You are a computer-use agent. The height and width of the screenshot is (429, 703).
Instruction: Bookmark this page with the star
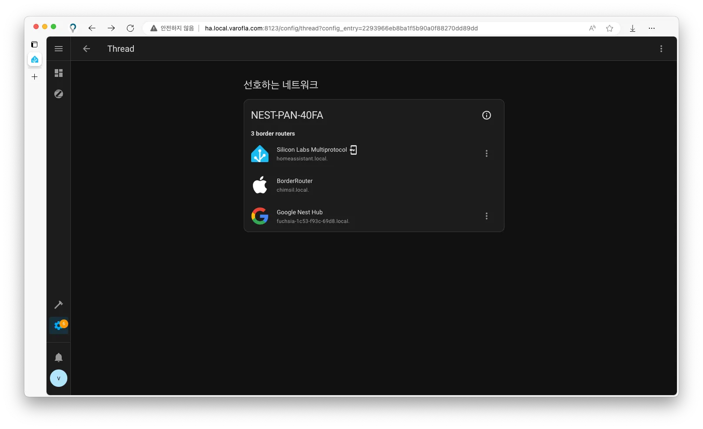[x=610, y=28]
